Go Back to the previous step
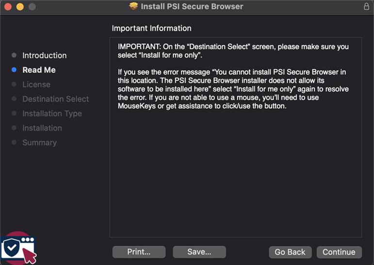Screen dimensions: 374x265 (x=290, y=252)
